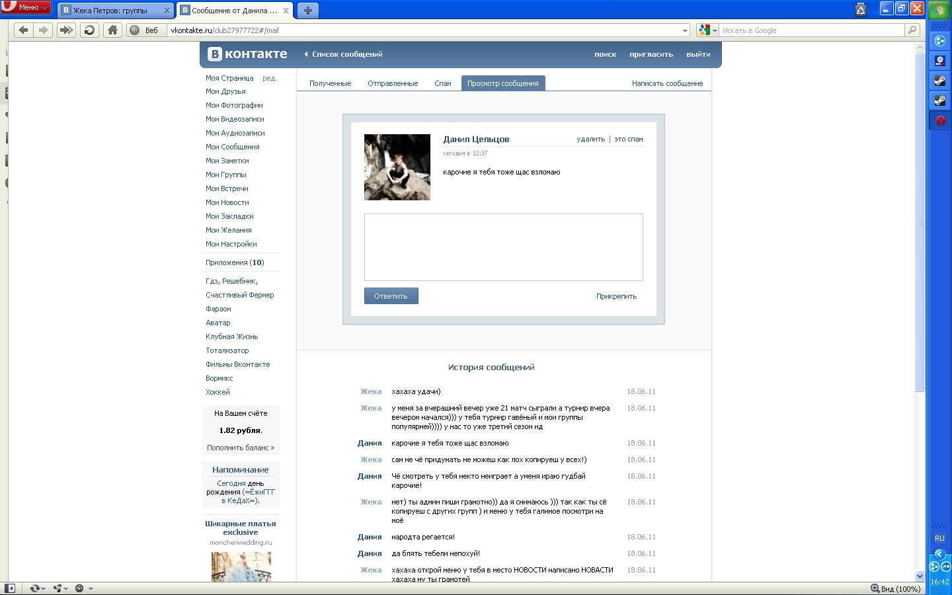Open the browser home page icon
The image size is (952, 595).
112,30
